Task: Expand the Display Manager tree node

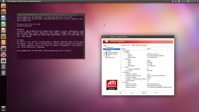Action: coord(104,52)
